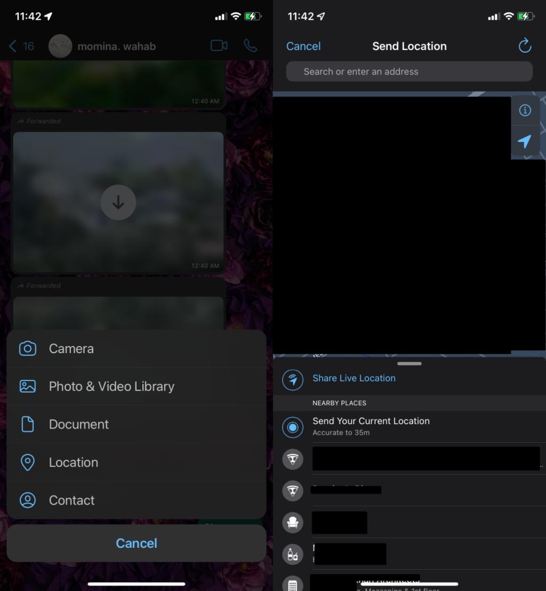This screenshot has height=591, width=546.
Task: Tap the Share Live Location icon
Action: click(293, 380)
